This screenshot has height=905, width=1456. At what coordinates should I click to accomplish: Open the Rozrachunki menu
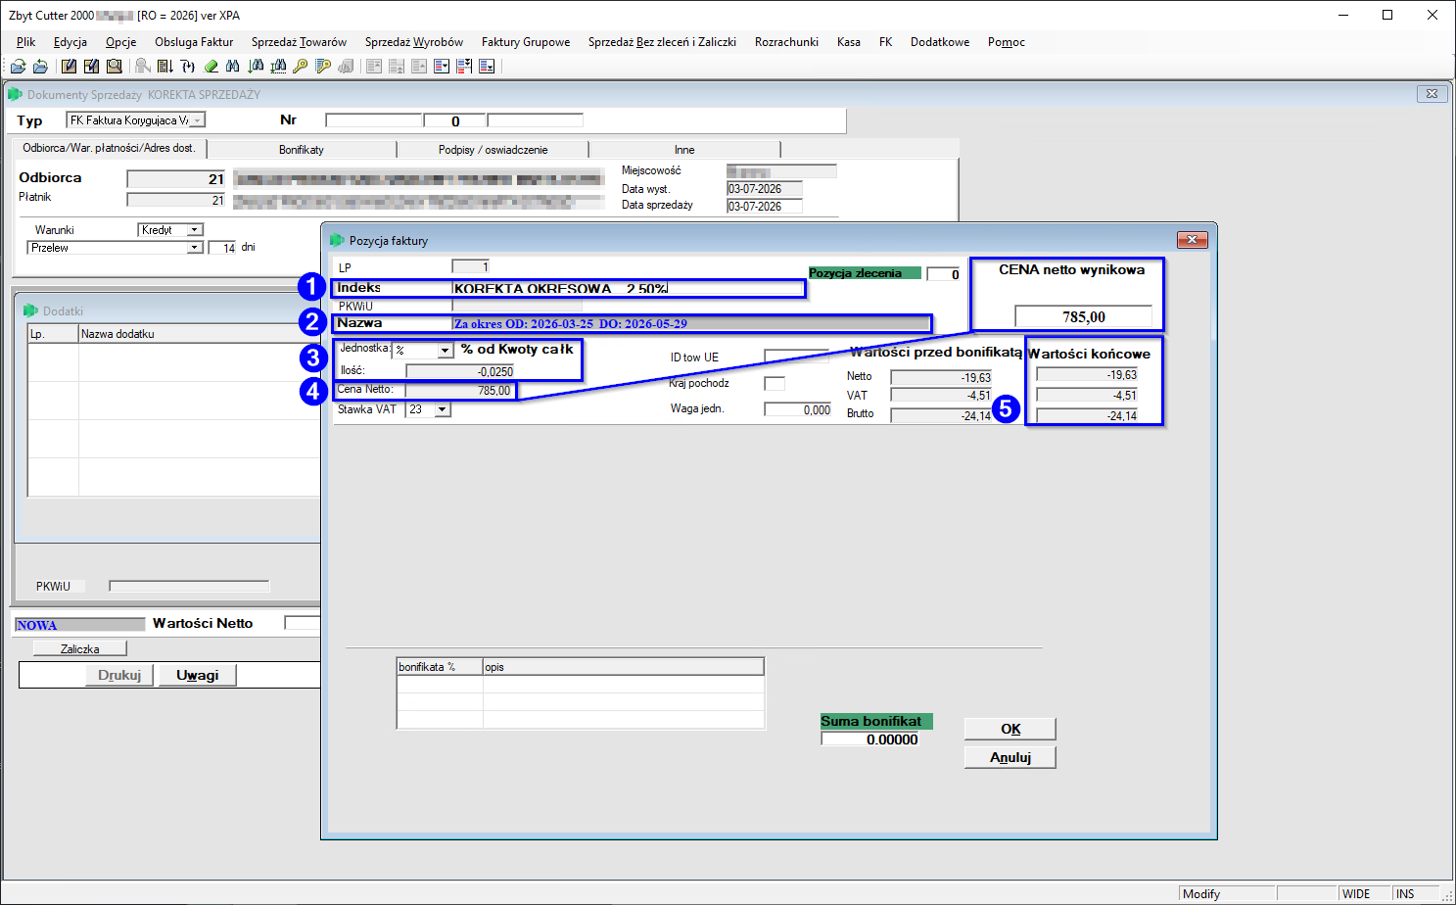[786, 42]
